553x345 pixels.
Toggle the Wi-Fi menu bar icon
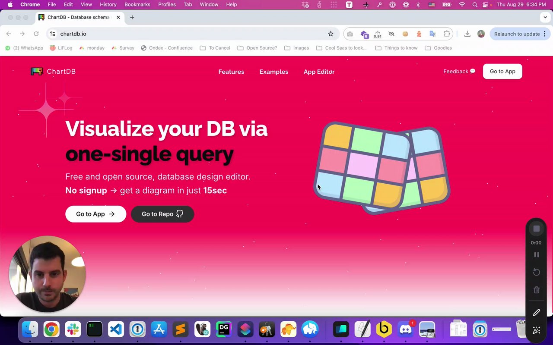[462, 4]
